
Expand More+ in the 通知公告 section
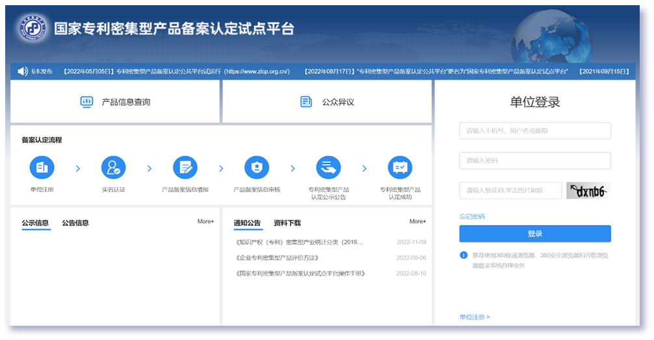click(417, 222)
